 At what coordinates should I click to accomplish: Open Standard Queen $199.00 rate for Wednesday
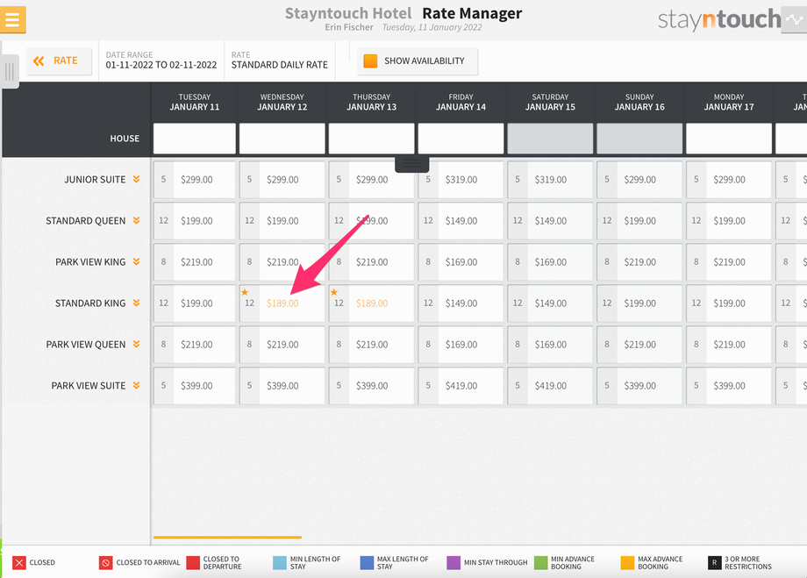click(282, 221)
